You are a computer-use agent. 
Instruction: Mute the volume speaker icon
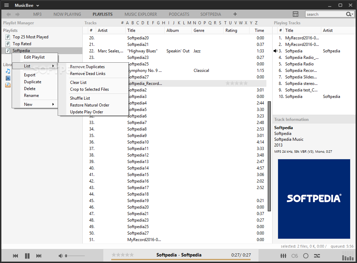click(x=60, y=256)
